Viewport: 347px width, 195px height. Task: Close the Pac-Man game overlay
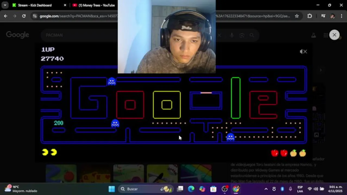[x=334, y=35]
